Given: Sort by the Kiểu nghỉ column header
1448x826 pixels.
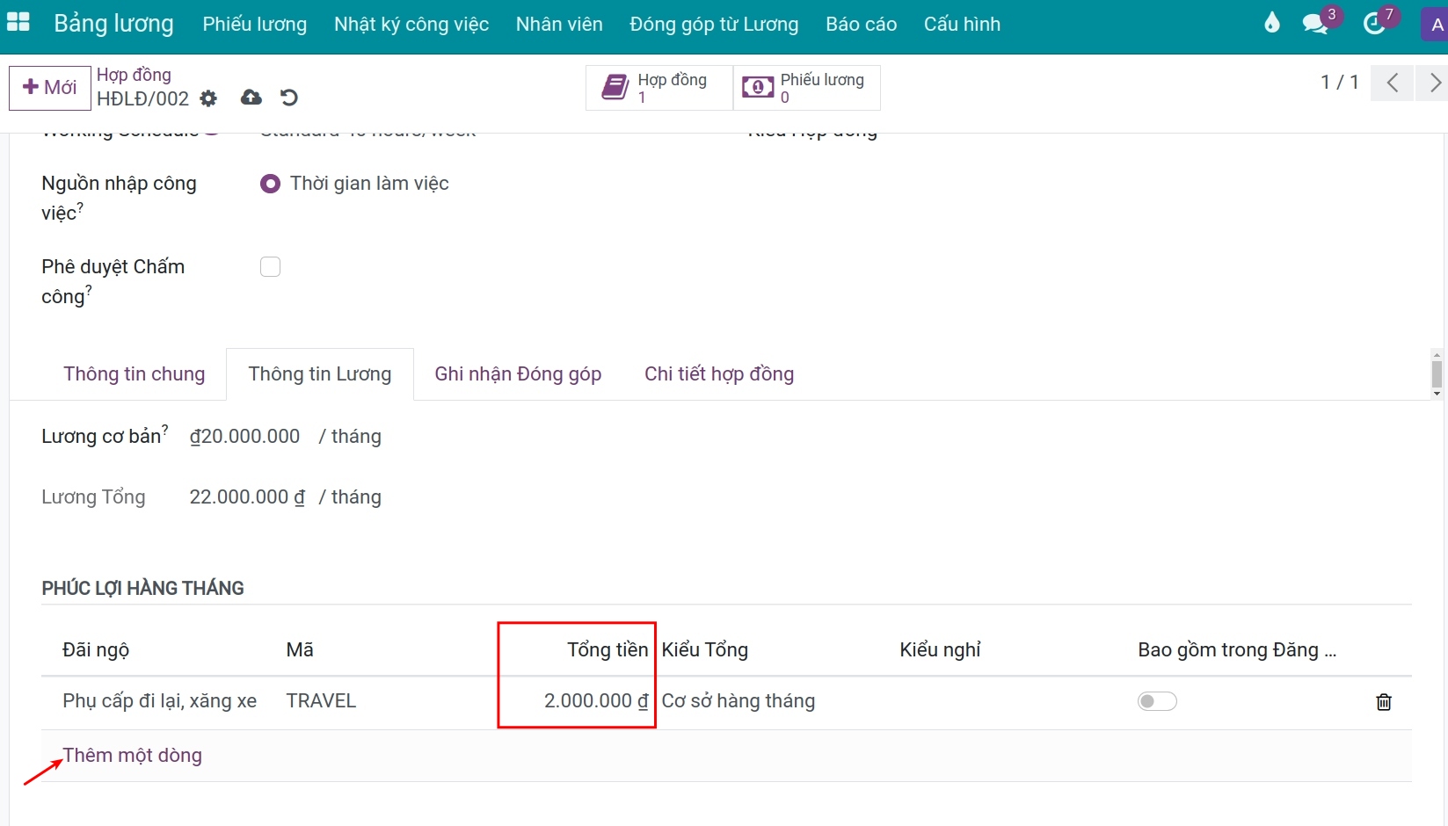Looking at the screenshot, I should click(x=940, y=650).
